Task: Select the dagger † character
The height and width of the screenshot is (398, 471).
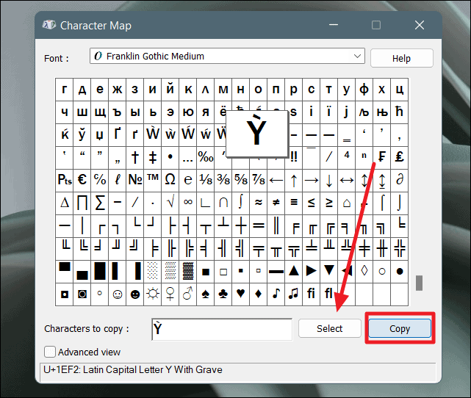Action: [135, 157]
